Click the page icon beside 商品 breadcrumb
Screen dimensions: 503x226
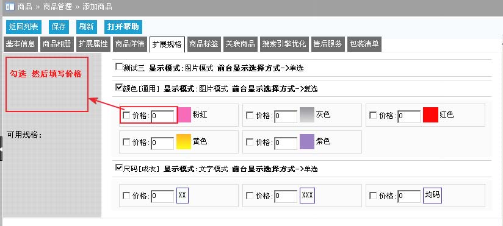(x=10, y=7)
